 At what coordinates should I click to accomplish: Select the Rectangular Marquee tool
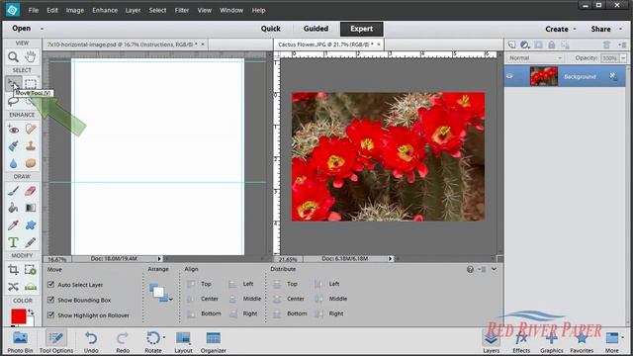pyautogui.click(x=31, y=83)
